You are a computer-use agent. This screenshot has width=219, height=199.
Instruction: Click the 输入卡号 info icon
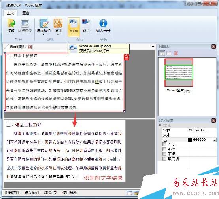103,23
